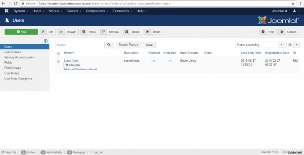Sort by Email column header
This screenshot has height=155, width=304.
(x=208, y=53)
